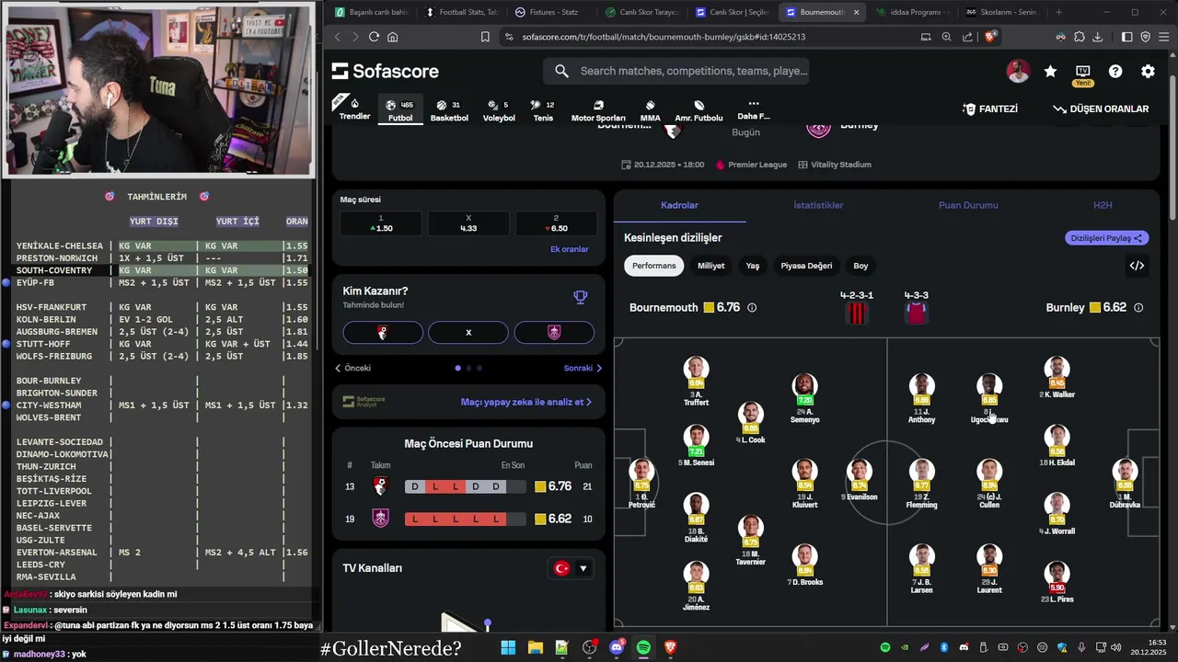The width and height of the screenshot is (1178, 662).
Task: Bookmark this page icon
Action: click(x=485, y=37)
